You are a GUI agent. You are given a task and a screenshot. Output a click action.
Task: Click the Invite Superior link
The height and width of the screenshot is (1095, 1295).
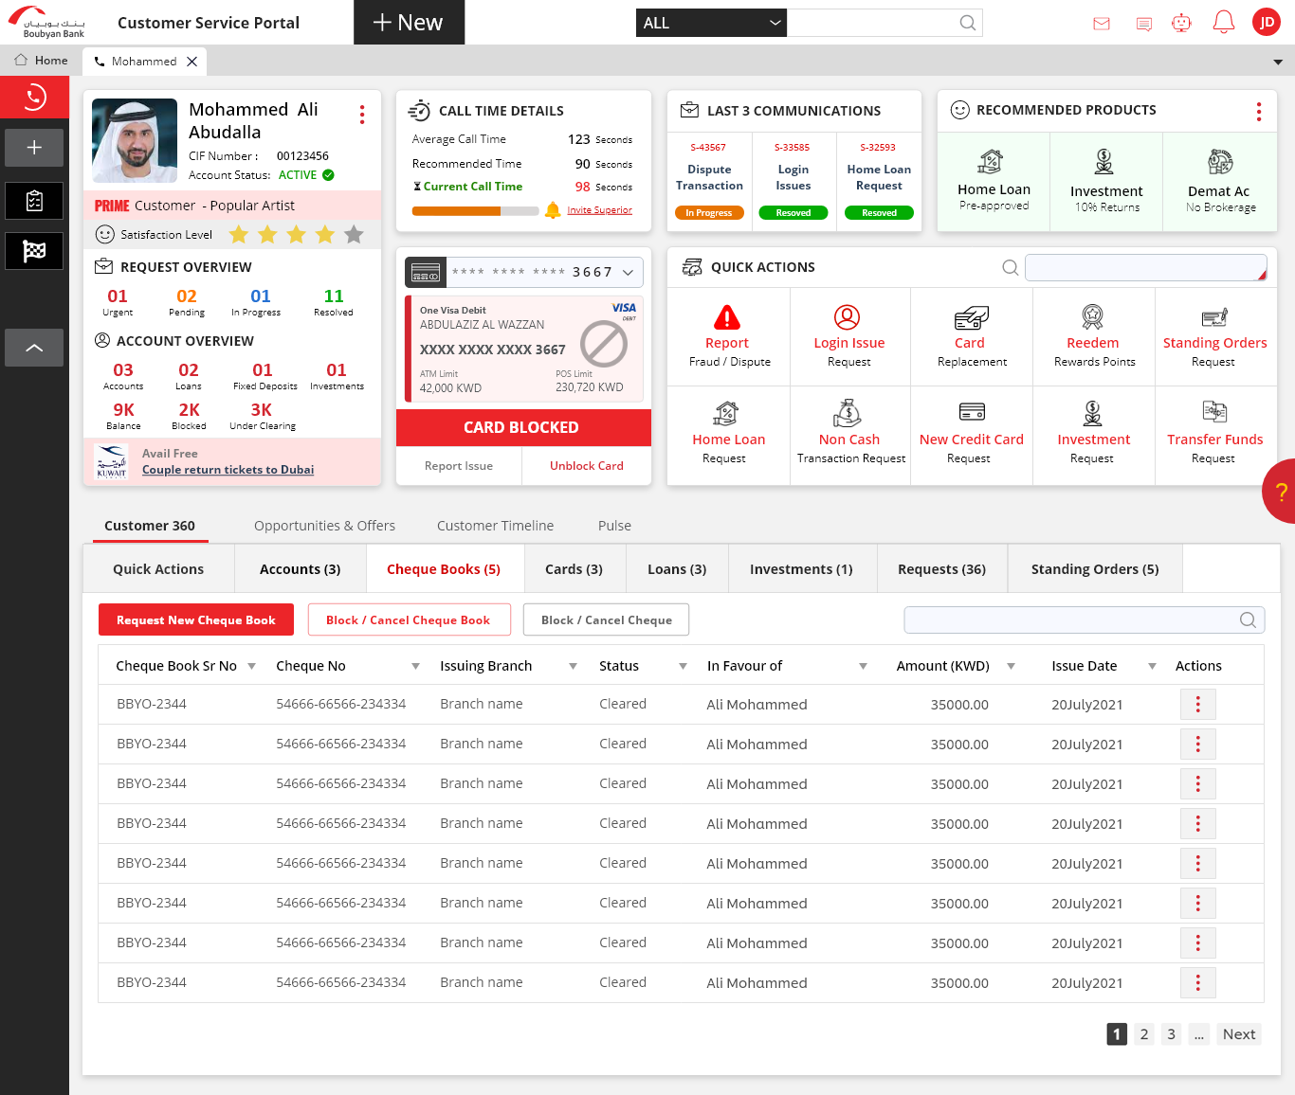(599, 210)
